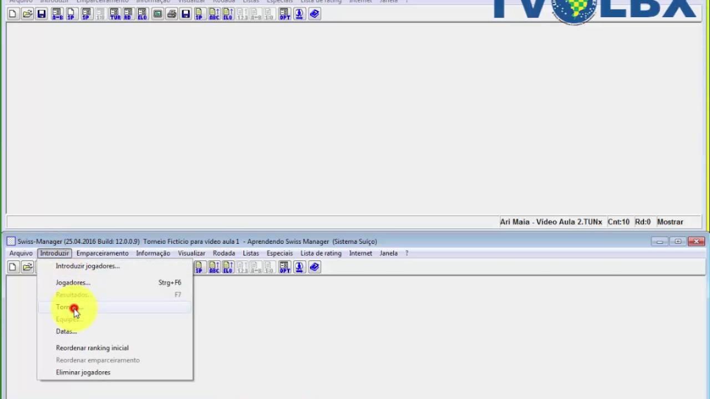This screenshot has width=710, height=399.
Task: Click New file icon in the Ari Maia window toolbar
Action: pyautogui.click(x=13, y=14)
